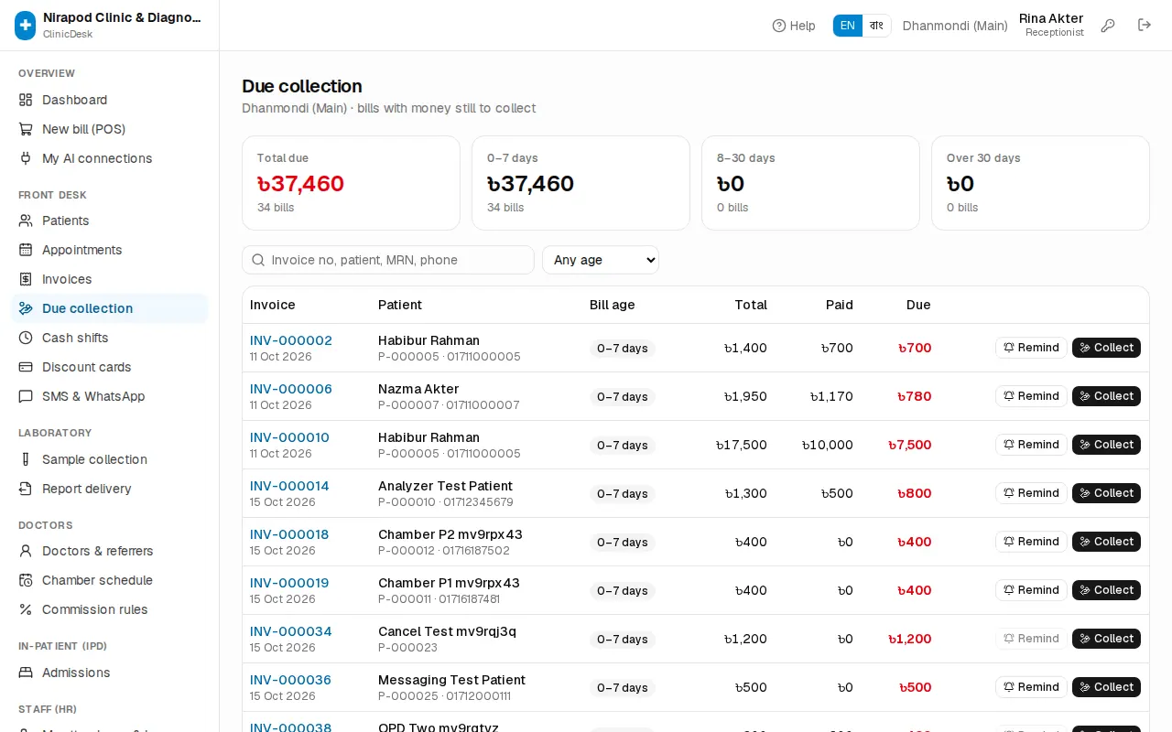The height and width of the screenshot is (732, 1172).
Task: Click Collect for INV-000018
Action: (1106, 542)
